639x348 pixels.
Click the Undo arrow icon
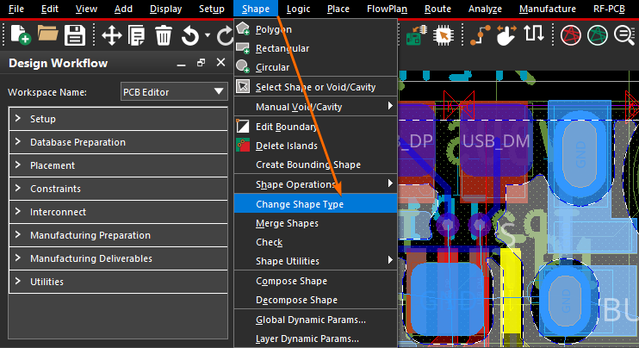pos(189,35)
